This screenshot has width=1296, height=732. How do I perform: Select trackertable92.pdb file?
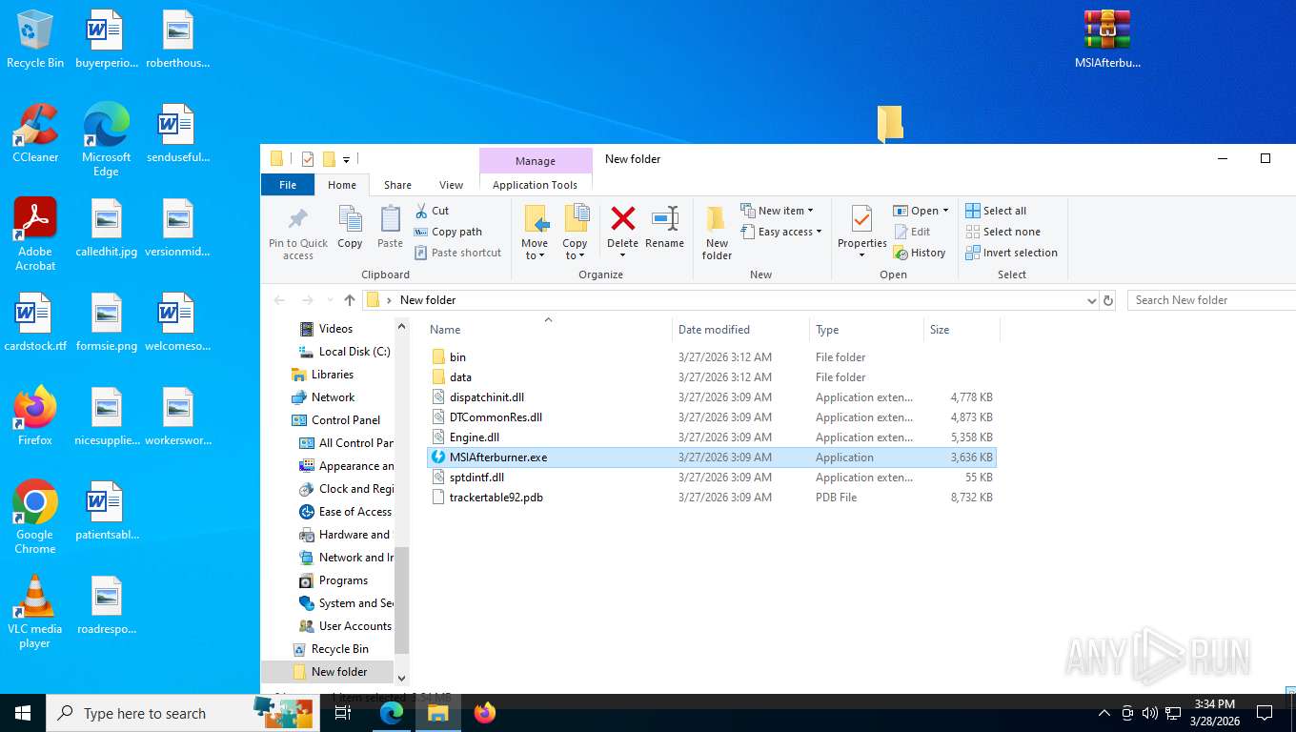tap(712, 497)
